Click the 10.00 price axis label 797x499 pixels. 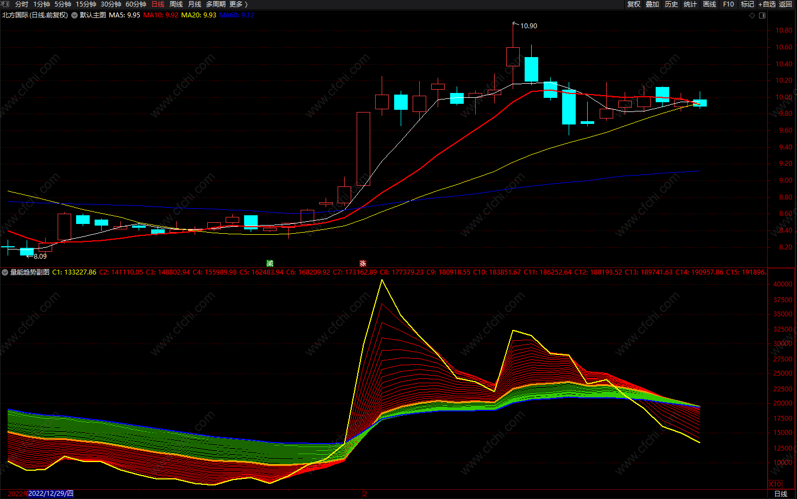784,97
